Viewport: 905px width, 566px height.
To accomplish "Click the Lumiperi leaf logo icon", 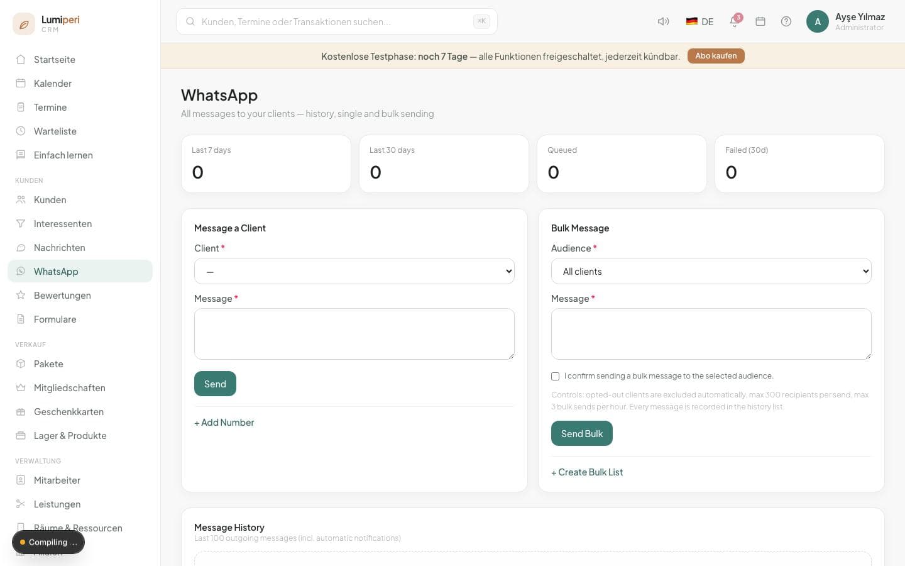I will [24, 25].
